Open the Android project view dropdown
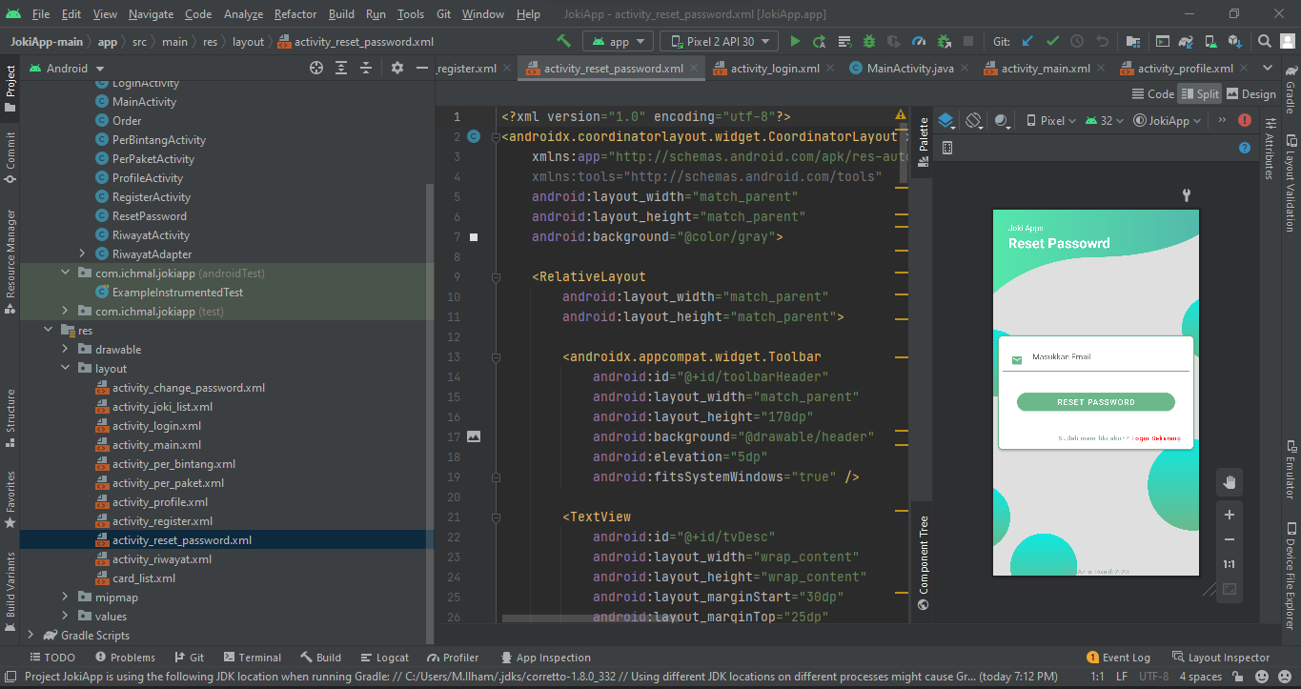The height and width of the screenshot is (689, 1301). tap(67, 69)
